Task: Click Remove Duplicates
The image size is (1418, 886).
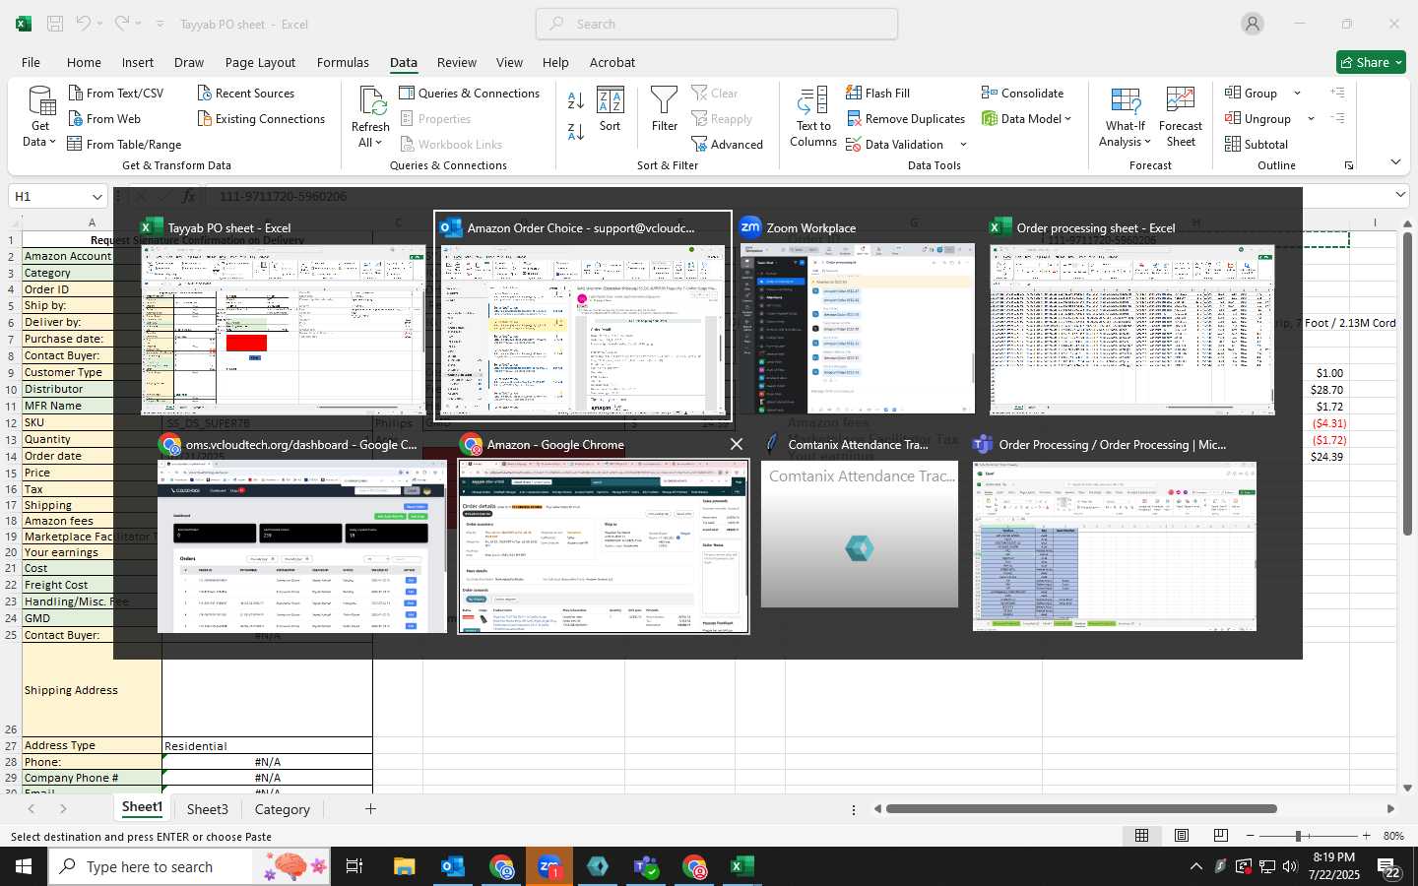Action: (x=905, y=119)
